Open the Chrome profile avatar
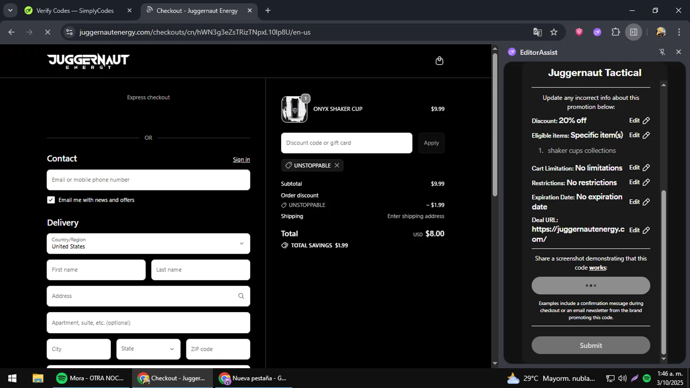 pyautogui.click(x=661, y=32)
